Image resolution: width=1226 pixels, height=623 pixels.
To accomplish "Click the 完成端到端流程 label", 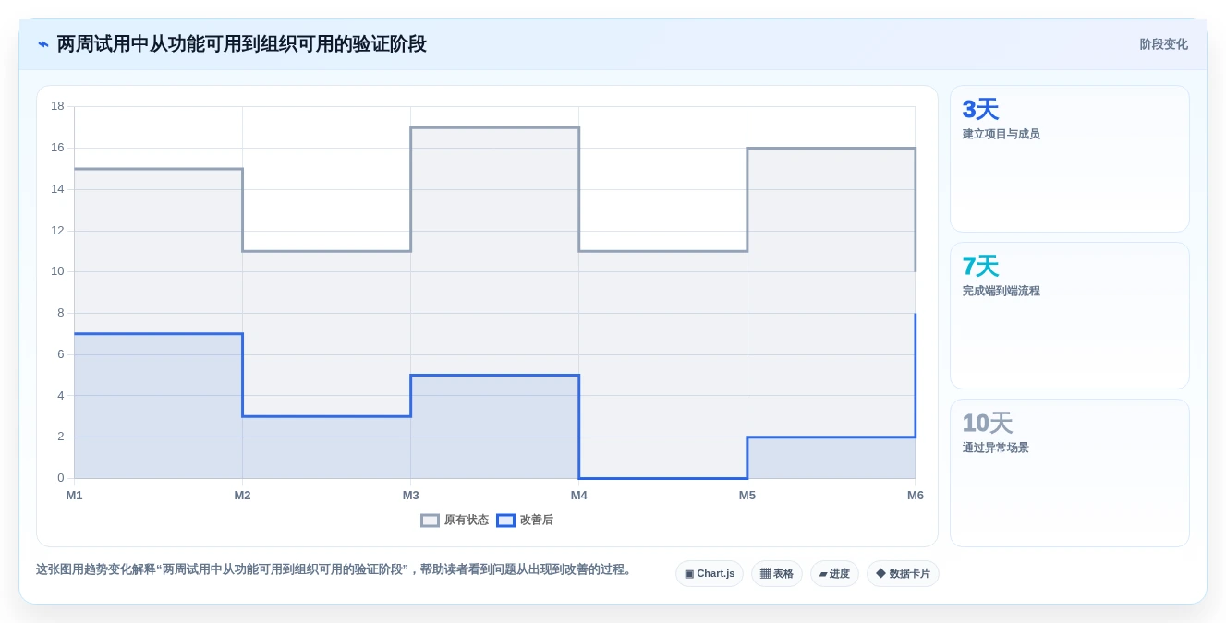I will click(1001, 291).
